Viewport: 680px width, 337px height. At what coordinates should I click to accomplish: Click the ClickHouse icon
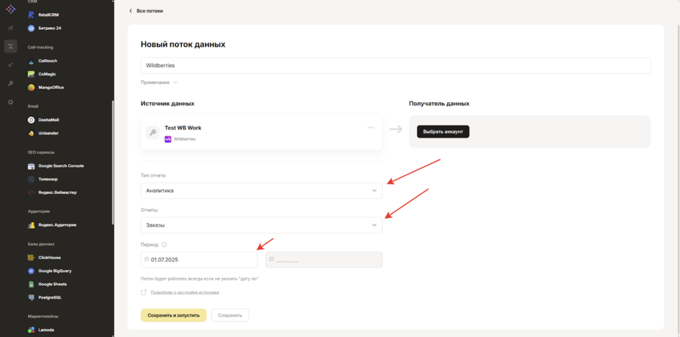coord(31,257)
